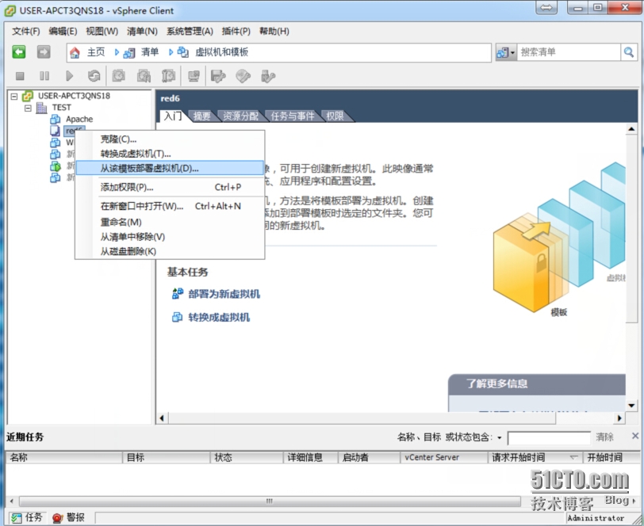Click the 清除 filter button
This screenshot has height=526, width=644.
604,437
